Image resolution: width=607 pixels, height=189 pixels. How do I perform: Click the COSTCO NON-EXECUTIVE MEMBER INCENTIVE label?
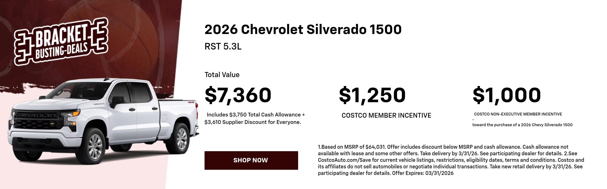coord(518,114)
